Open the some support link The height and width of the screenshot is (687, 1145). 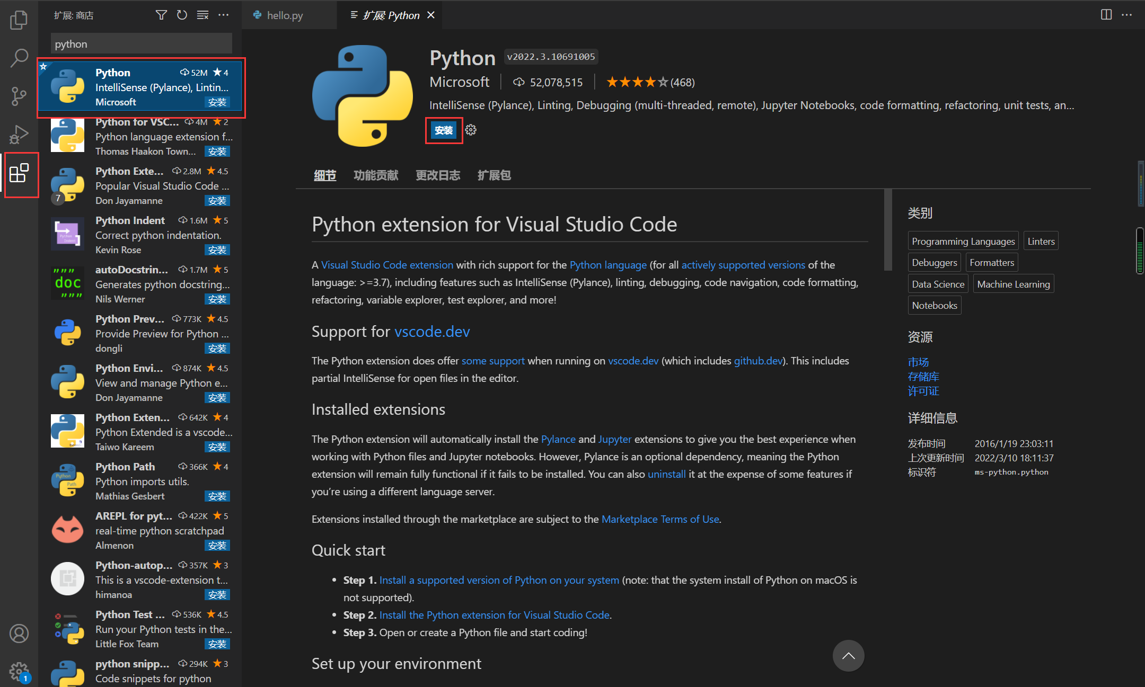(493, 361)
